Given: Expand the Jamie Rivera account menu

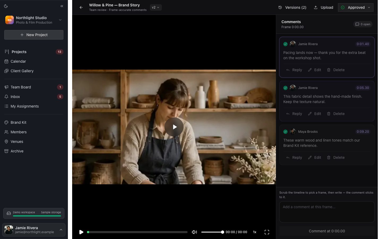Looking at the screenshot, I should 34,230.
